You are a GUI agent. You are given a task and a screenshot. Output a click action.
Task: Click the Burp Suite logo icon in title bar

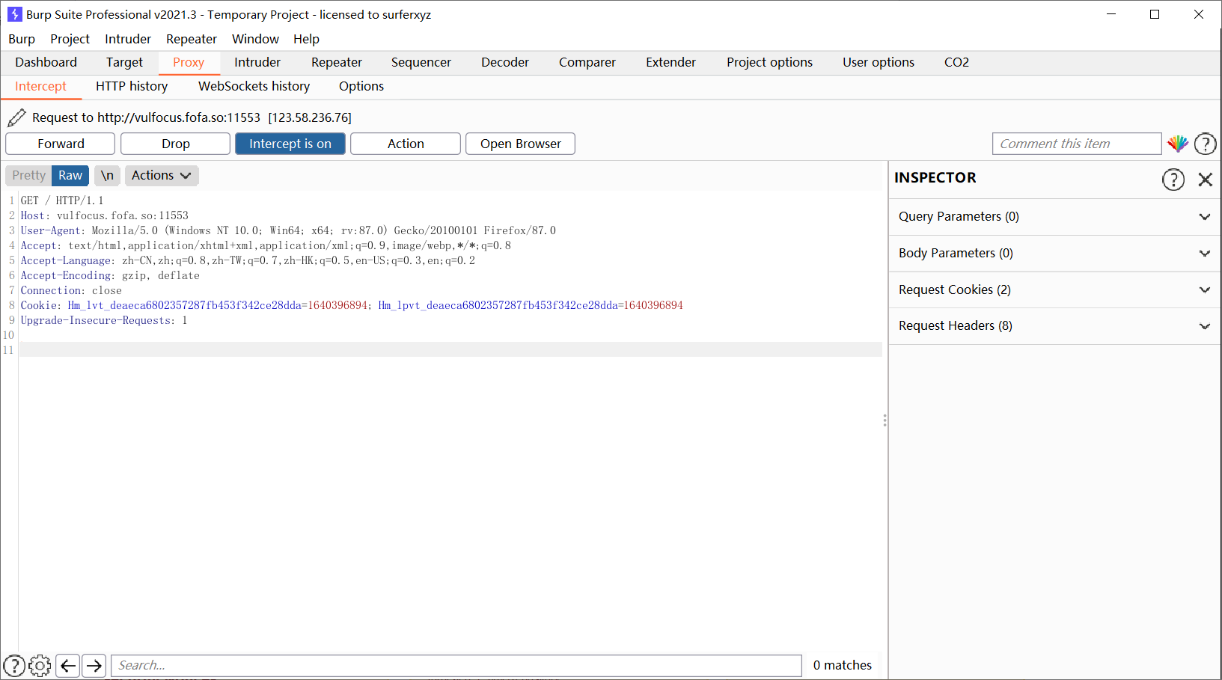[14, 14]
